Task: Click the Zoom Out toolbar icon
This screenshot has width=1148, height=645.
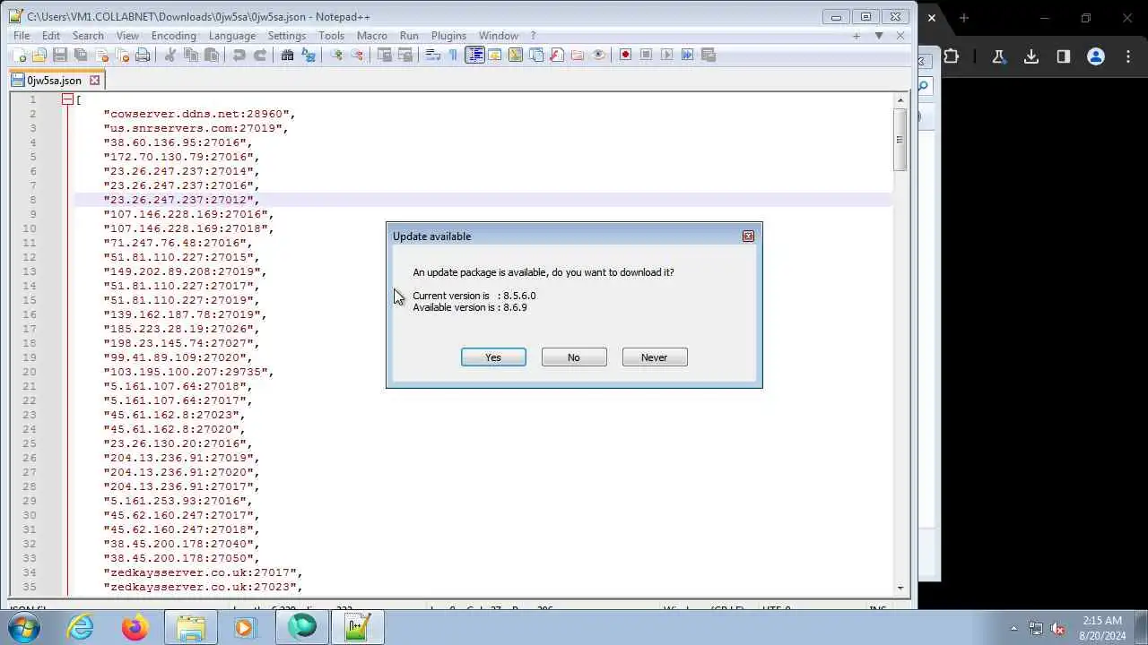Action: pyautogui.click(x=357, y=55)
